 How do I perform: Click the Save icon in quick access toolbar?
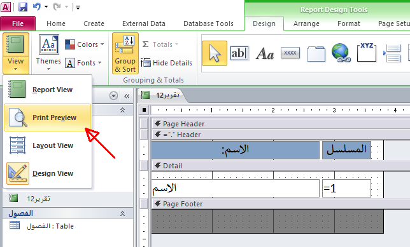pos(23,7)
